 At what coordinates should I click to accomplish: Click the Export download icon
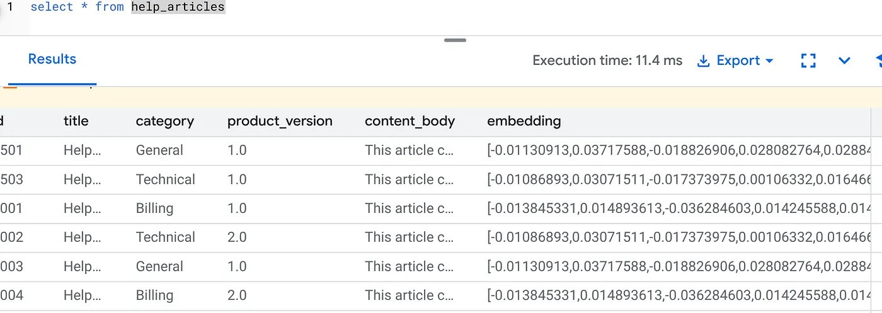tap(703, 61)
